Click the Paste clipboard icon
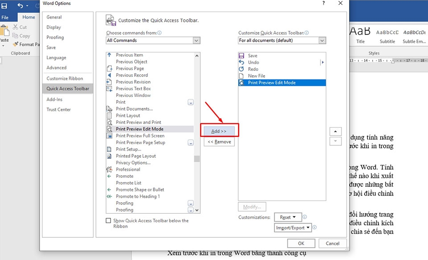The image size is (428, 260). [4, 31]
